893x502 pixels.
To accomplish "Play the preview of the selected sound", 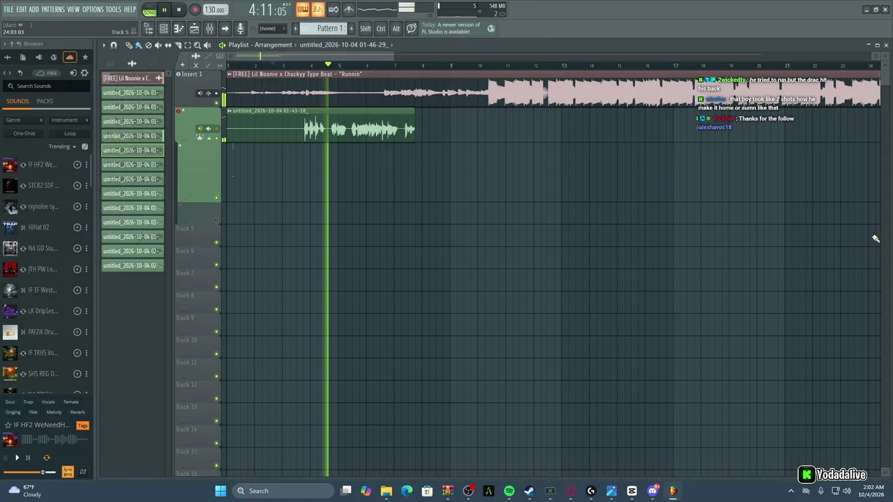I will tap(17, 458).
